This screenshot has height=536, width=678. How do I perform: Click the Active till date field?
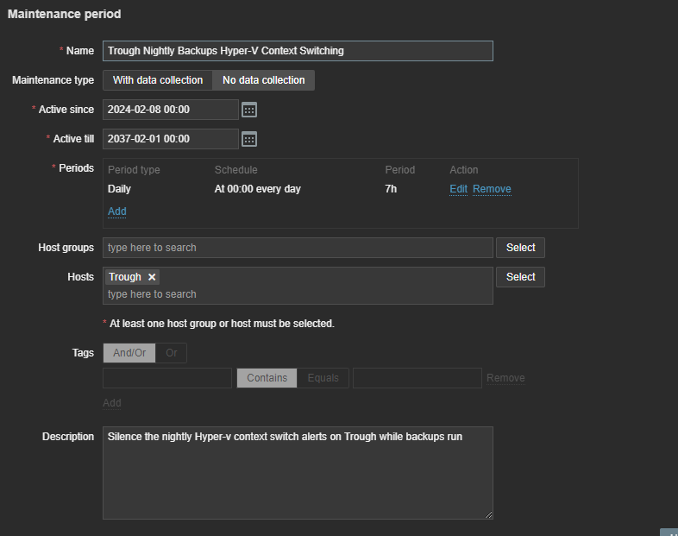(x=170, y=139)
